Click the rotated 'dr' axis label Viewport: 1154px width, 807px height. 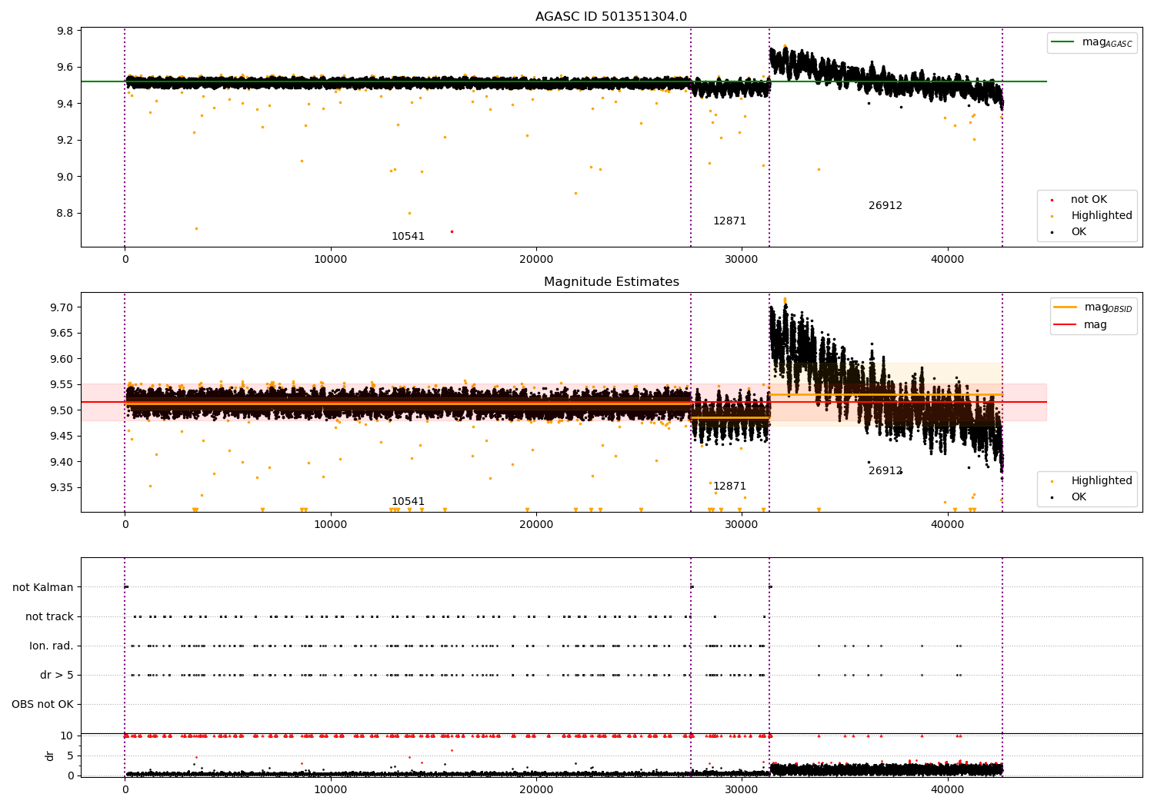click(x=50, y=756)
